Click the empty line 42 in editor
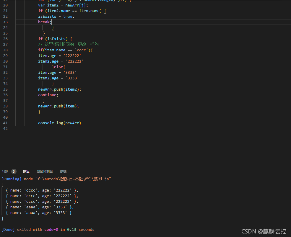The height and width of the screenshot is (237, 291). 89,128
